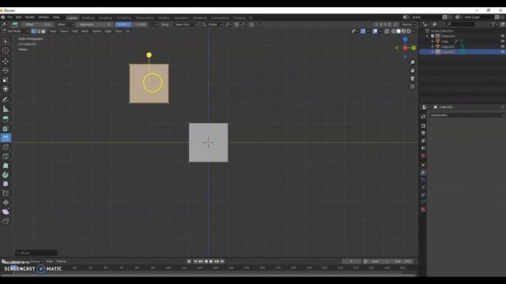506x284 pixels.
Task: Select the Knife tool
Action: (x=6, y=156)
